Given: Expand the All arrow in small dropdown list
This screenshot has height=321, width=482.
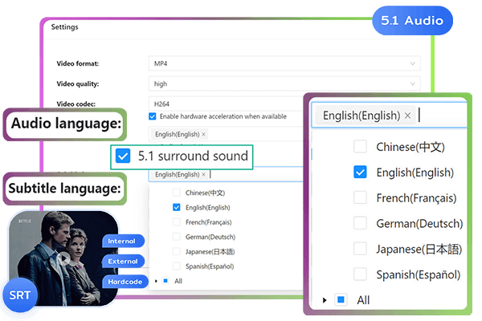Looking at the screenshot, I should 156,281.
